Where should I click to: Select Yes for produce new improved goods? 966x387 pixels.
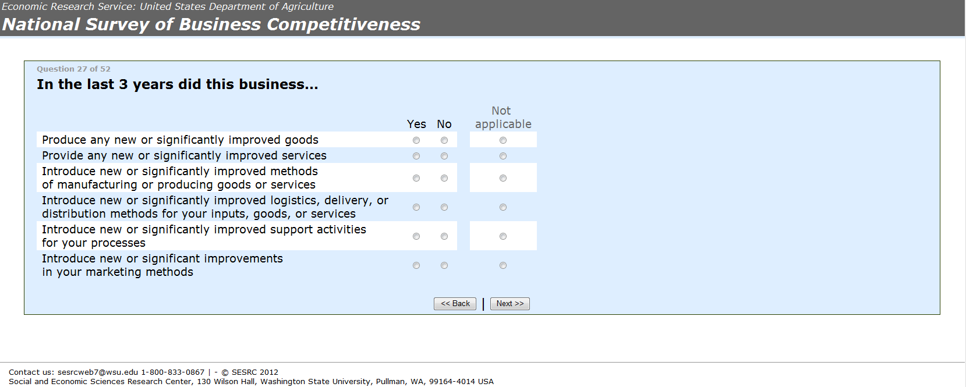[x=416, y=140]
